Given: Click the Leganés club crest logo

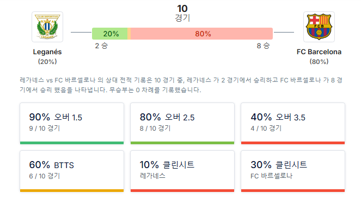Looking at the screenshot, I should click(47, 27).
